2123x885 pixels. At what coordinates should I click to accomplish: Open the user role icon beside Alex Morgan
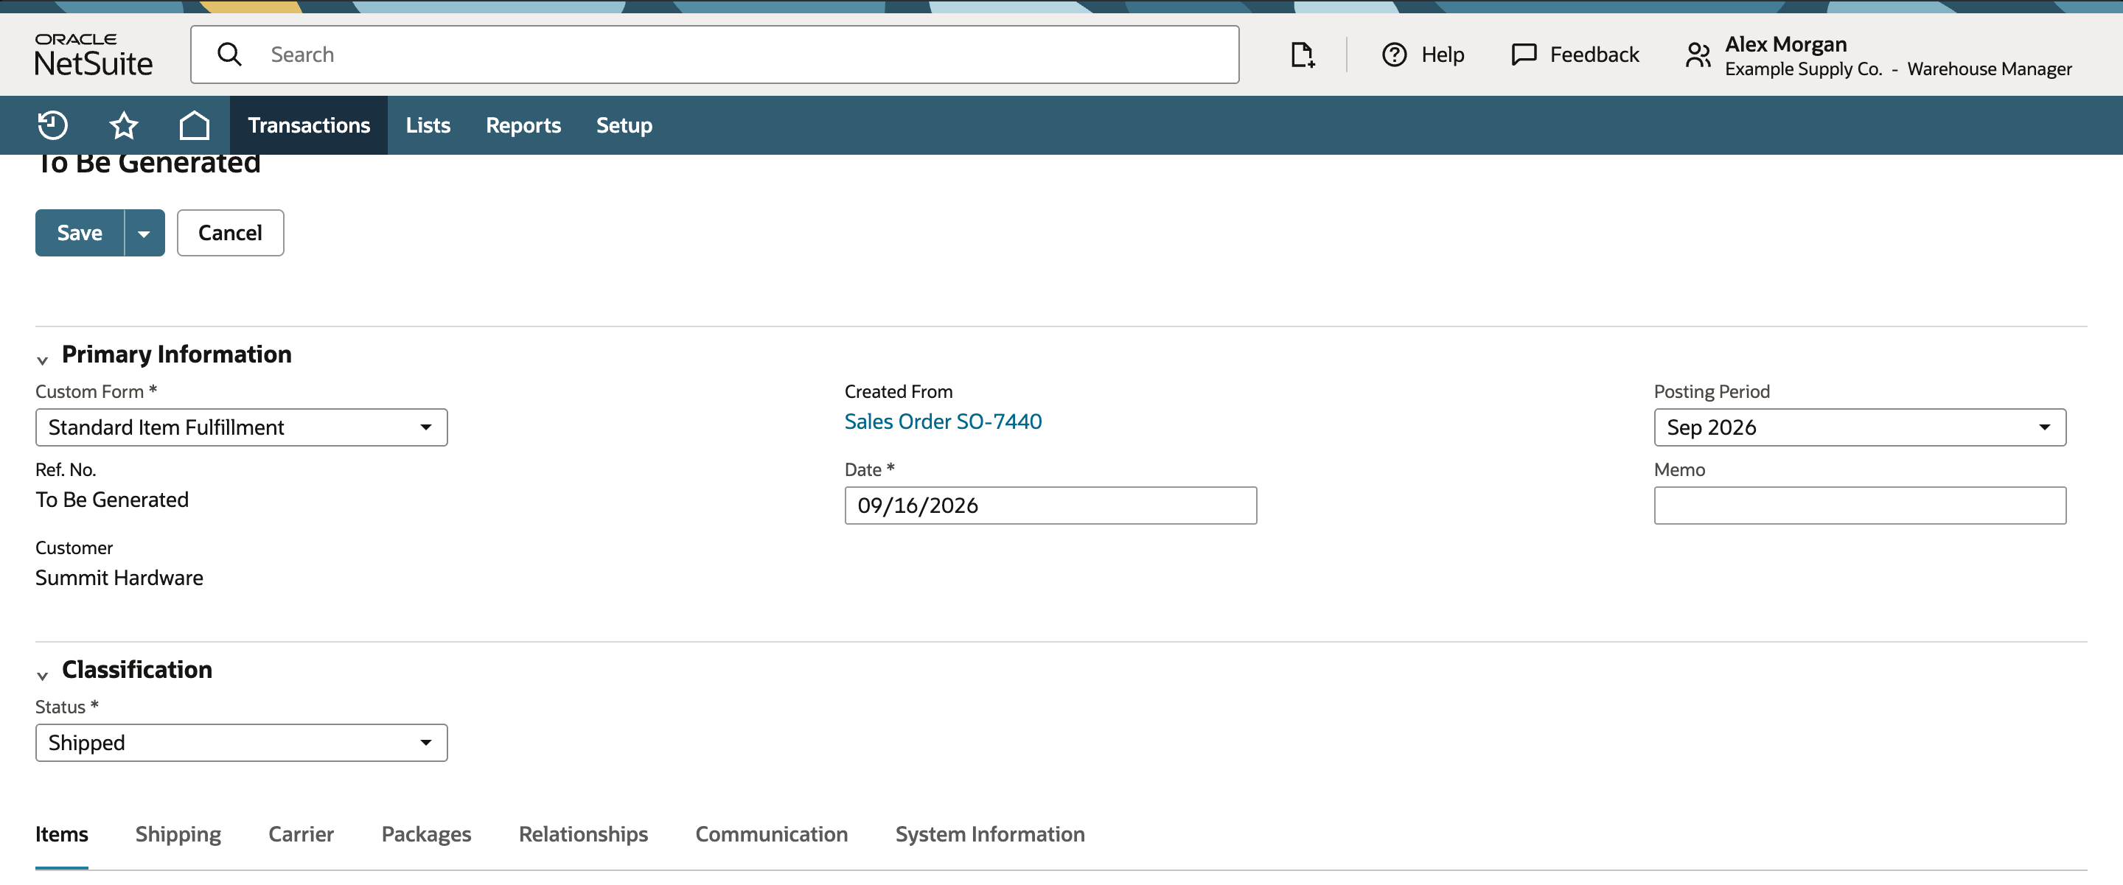[1698, 55]
